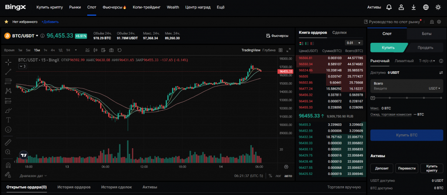Toggle lock all drawing tools
Viewport: 447px width, 195px height.
tap(8, 174)
